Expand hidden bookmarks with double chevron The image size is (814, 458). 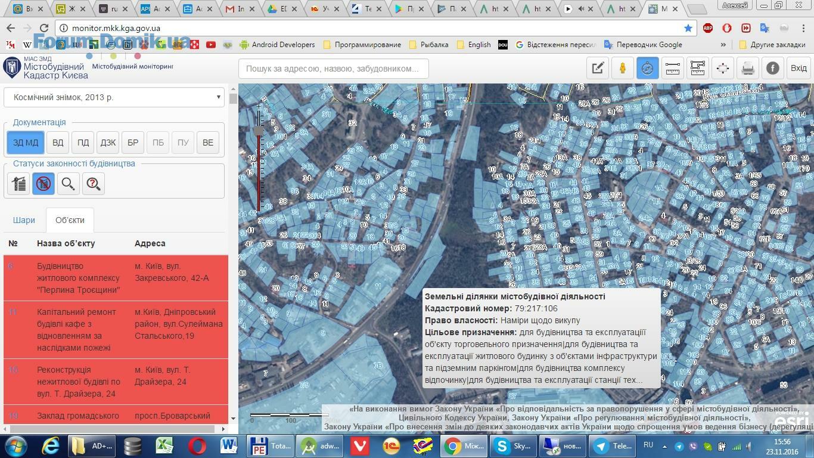pos(723,45)
